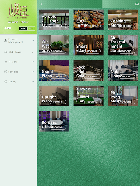This screenshot has height=186, width=140.
Task: Select Club House menu item
Action: [19, 52]
